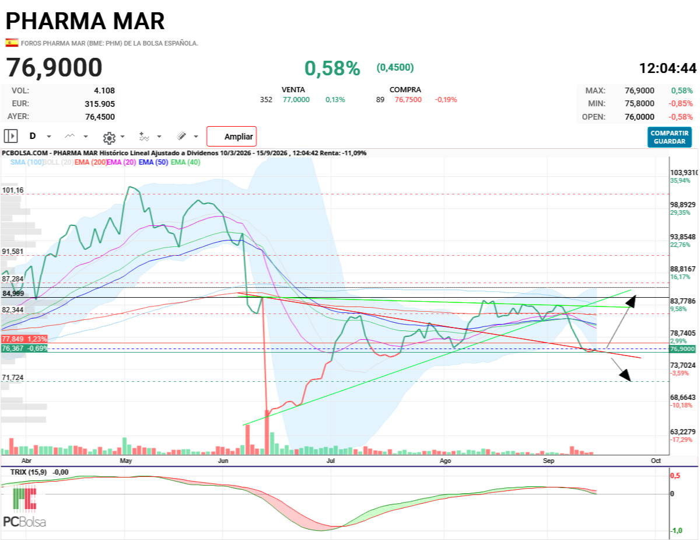Click the COMPRA price 76,7500

click(x=408, y=100)
